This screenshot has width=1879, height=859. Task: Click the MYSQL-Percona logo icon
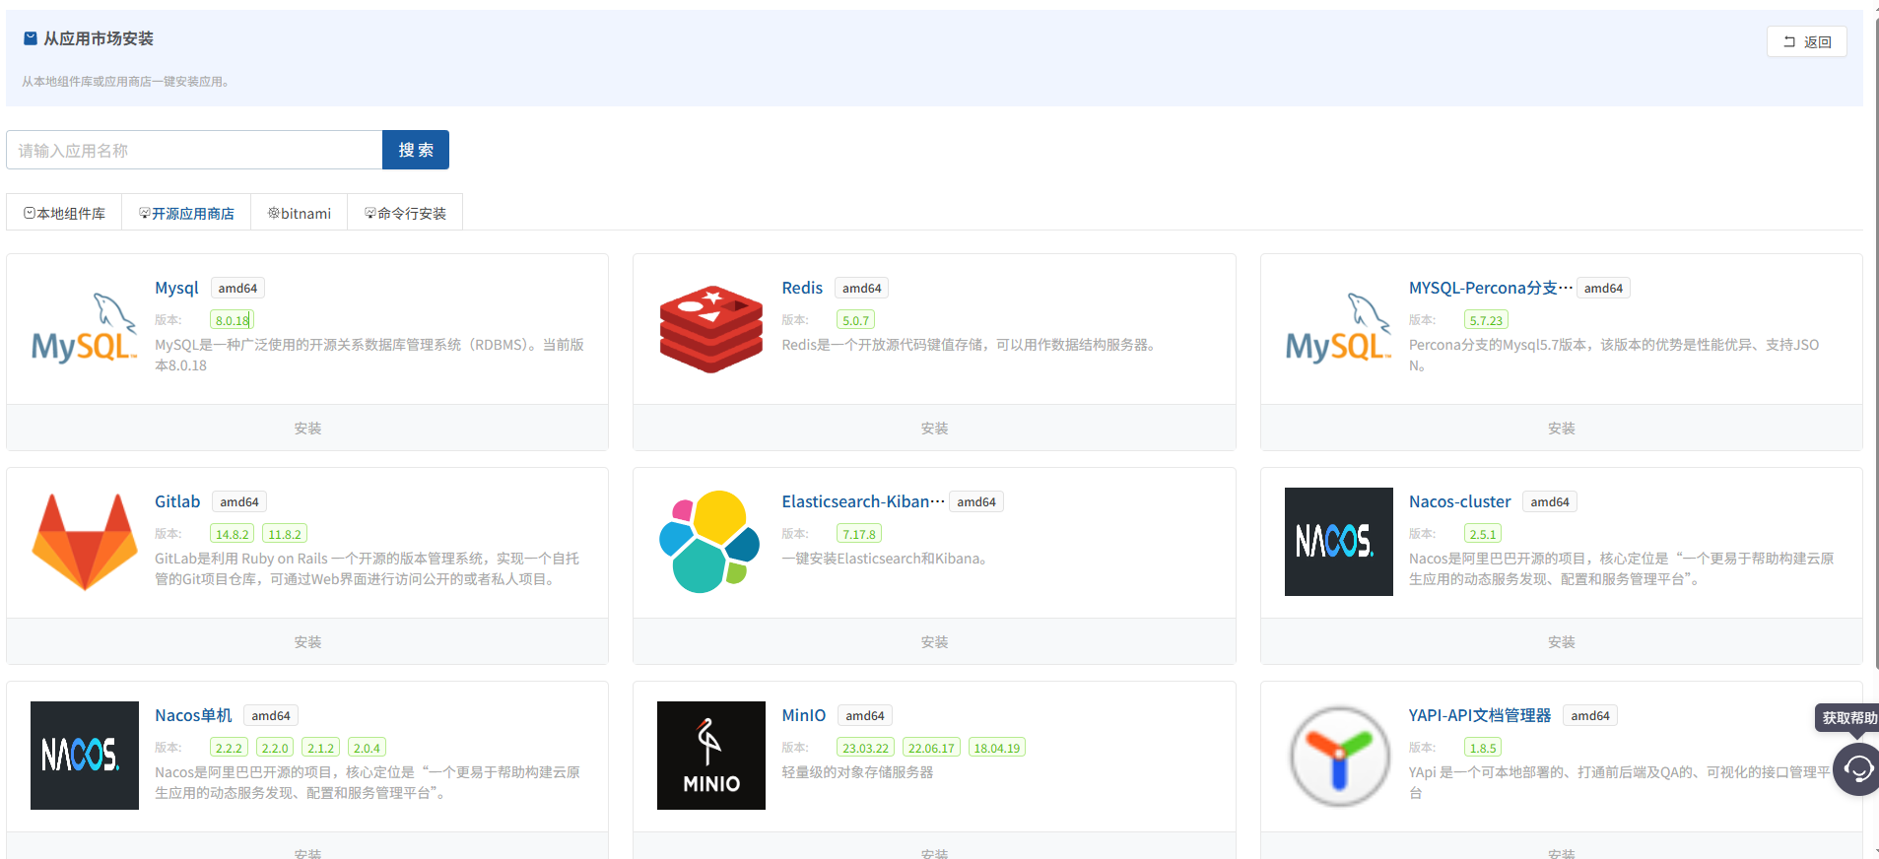tap(1338, 328)
